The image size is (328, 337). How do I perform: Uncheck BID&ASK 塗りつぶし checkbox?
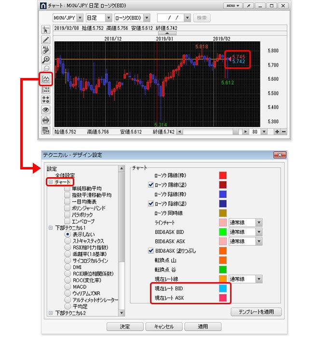151,250
